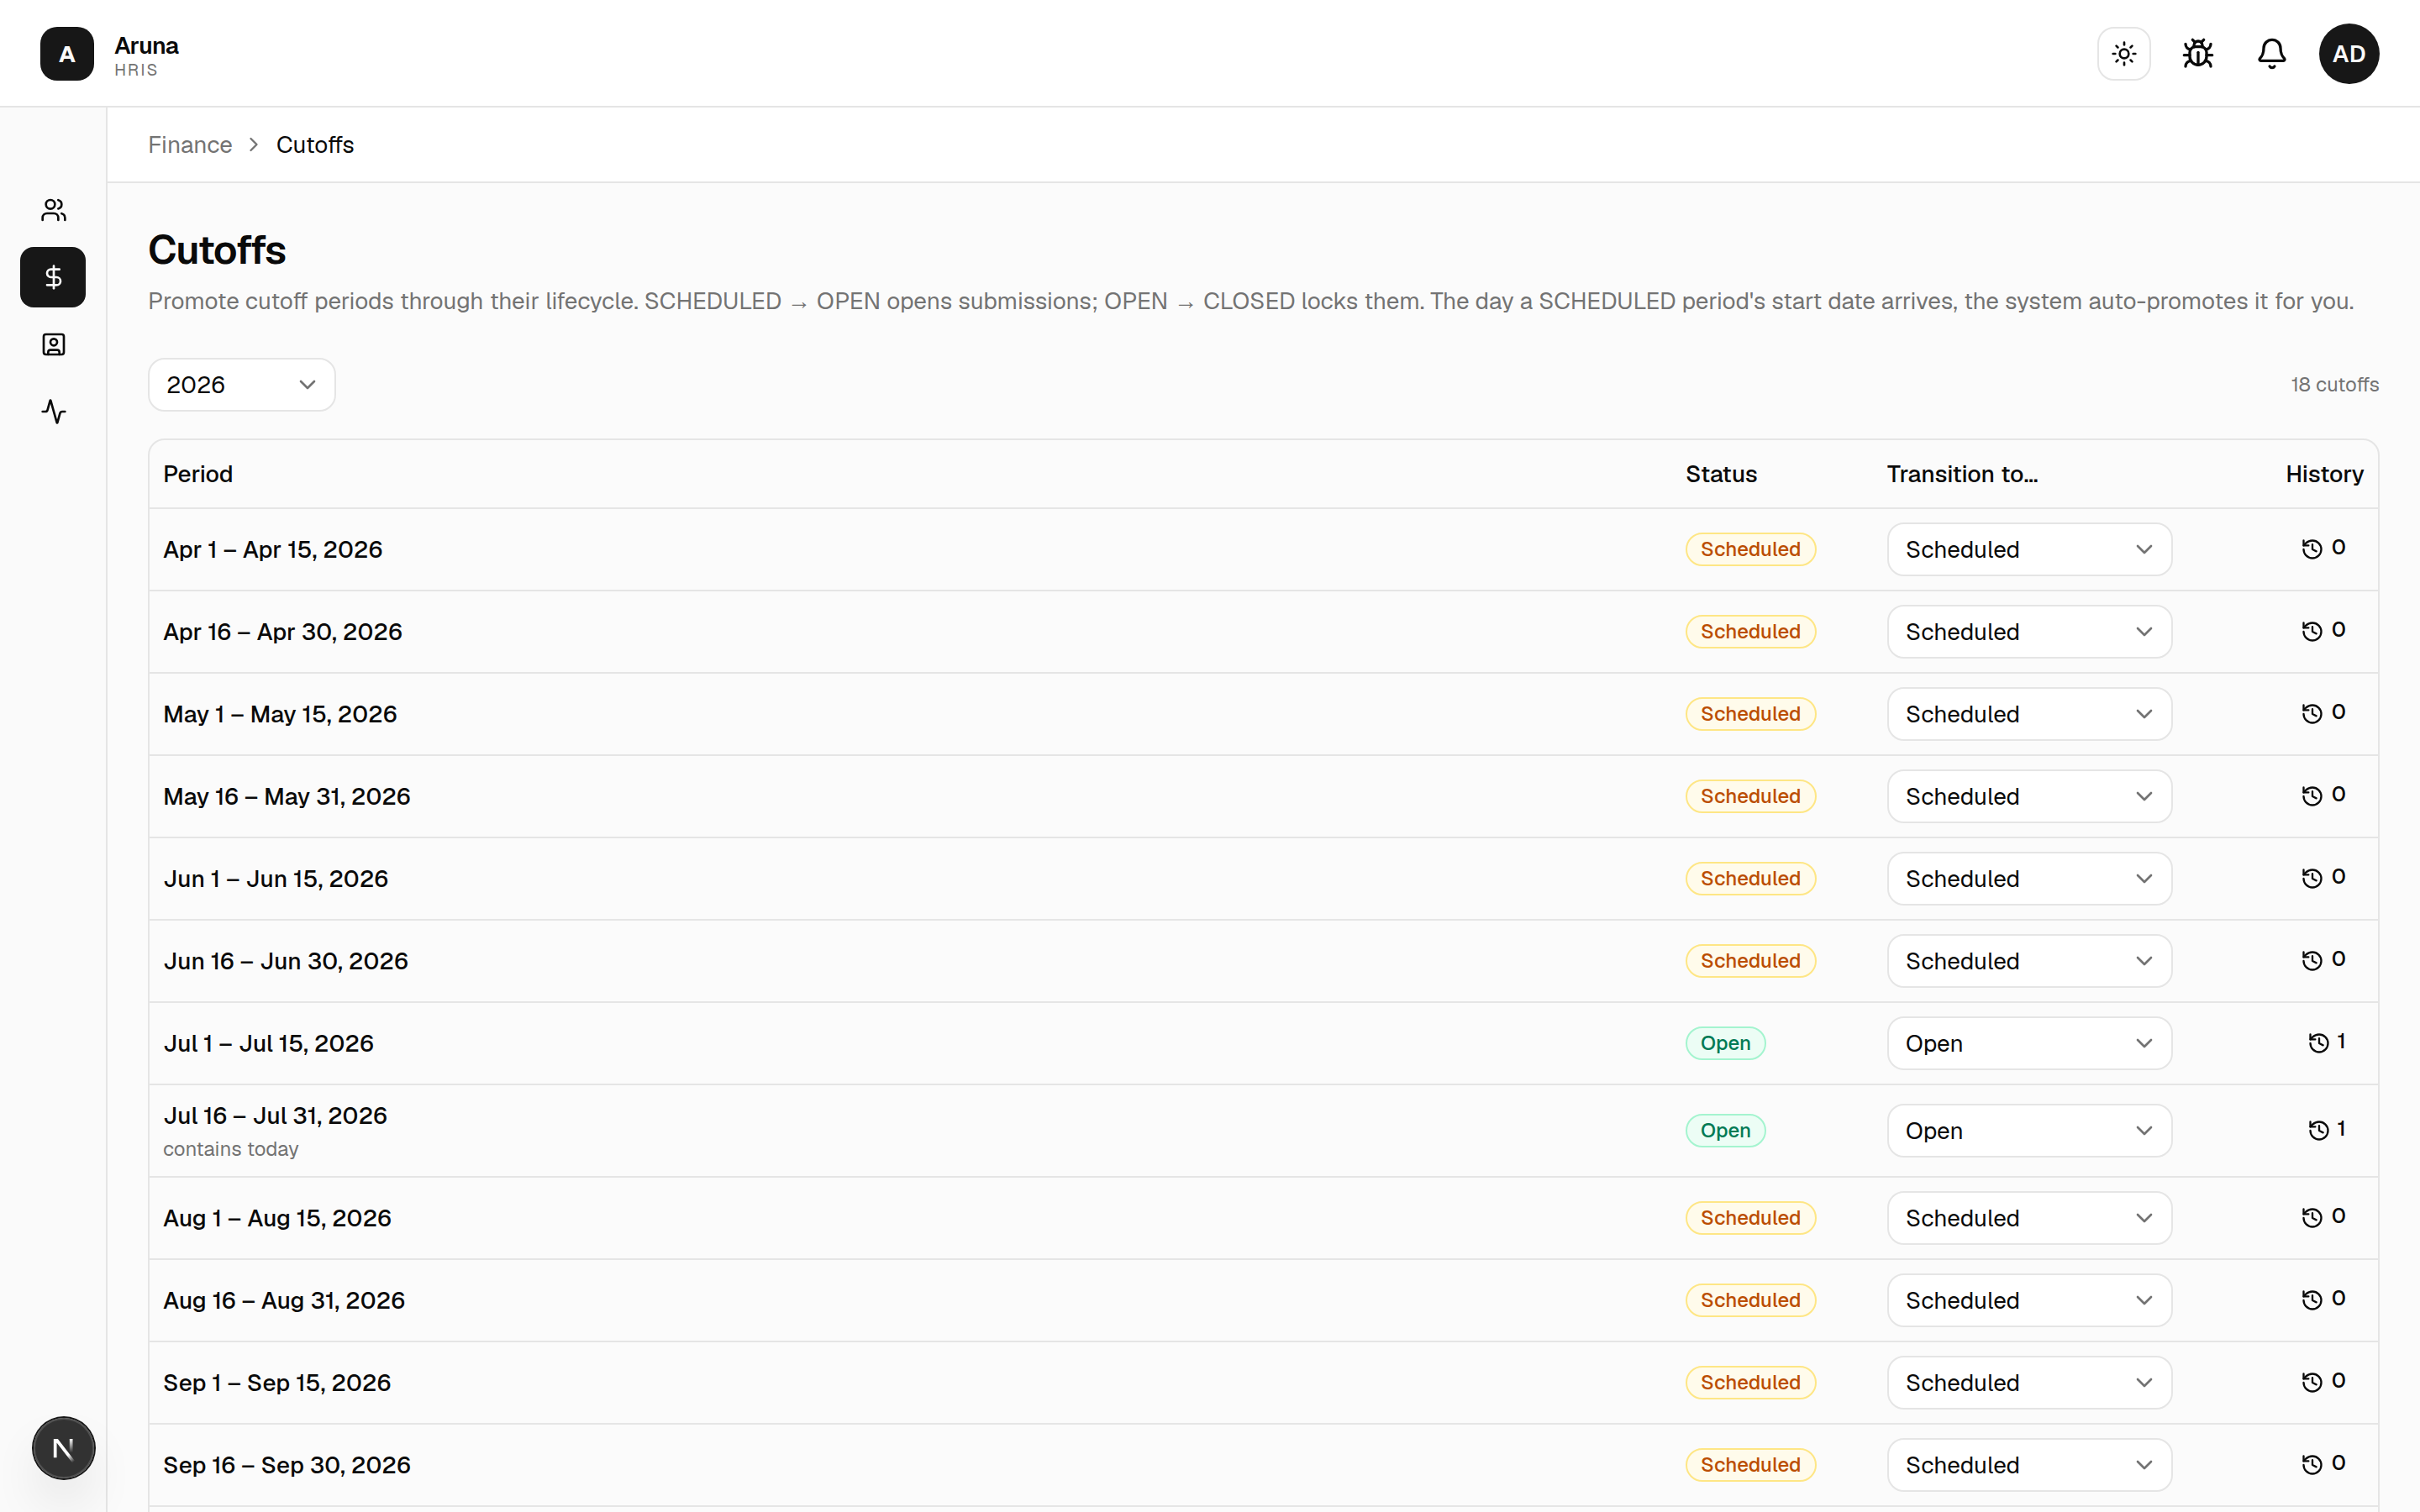
Task: Click the Scheduled badge for Apr 1 – Apr 15
Action: pos(1750,550)
